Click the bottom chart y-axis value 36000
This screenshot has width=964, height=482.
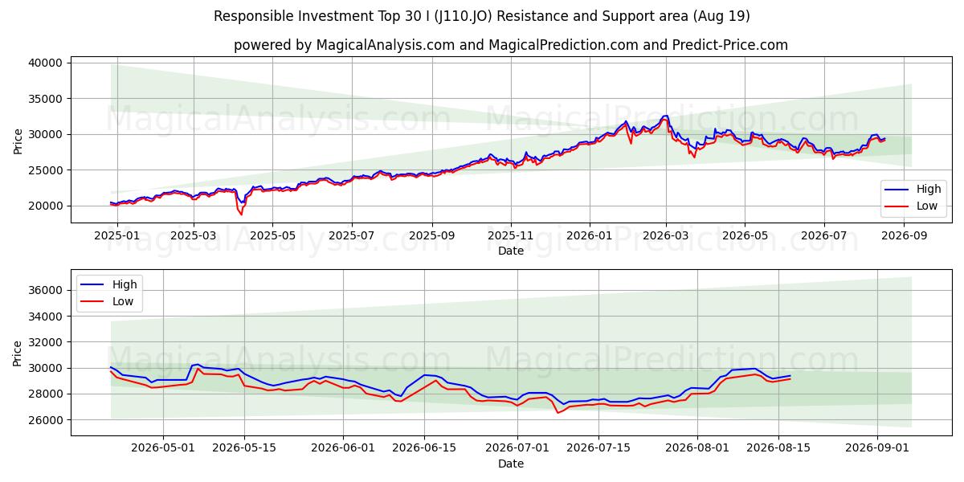[x=47, y=290]
